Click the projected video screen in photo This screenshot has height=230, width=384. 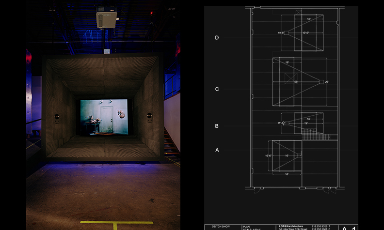click(104, 117)
